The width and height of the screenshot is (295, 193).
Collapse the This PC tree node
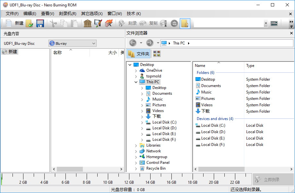click(136, 82)
